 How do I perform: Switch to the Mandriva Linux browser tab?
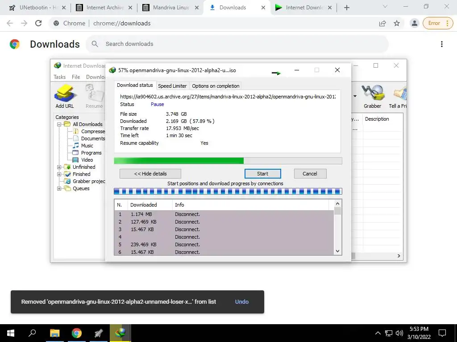coord(170,8)
